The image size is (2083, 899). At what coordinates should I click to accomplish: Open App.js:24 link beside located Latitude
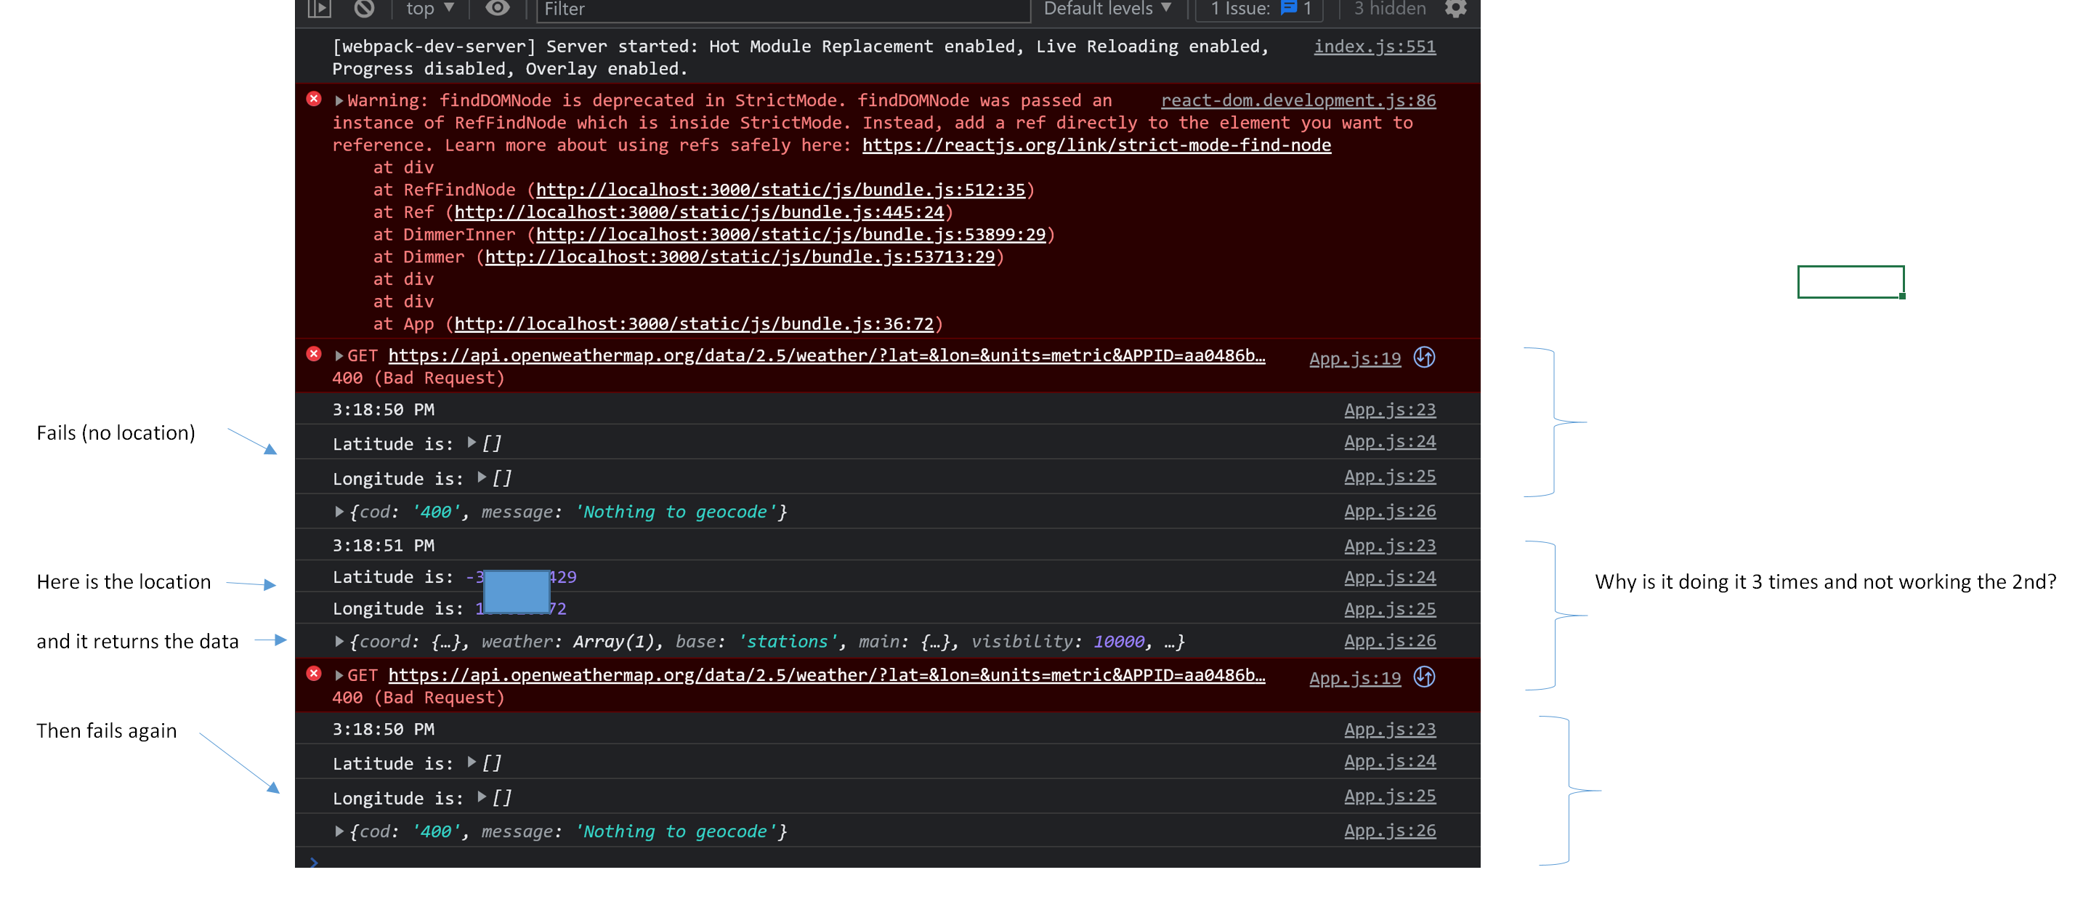click(x=1390, y=578)
